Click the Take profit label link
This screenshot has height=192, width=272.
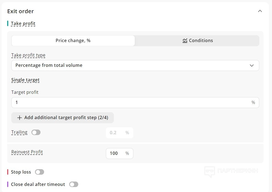pos(23,24)
